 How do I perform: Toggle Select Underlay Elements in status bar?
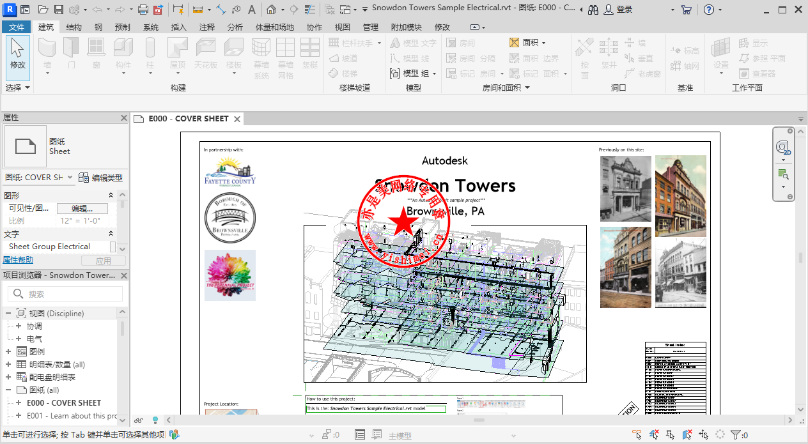point(654,434)
